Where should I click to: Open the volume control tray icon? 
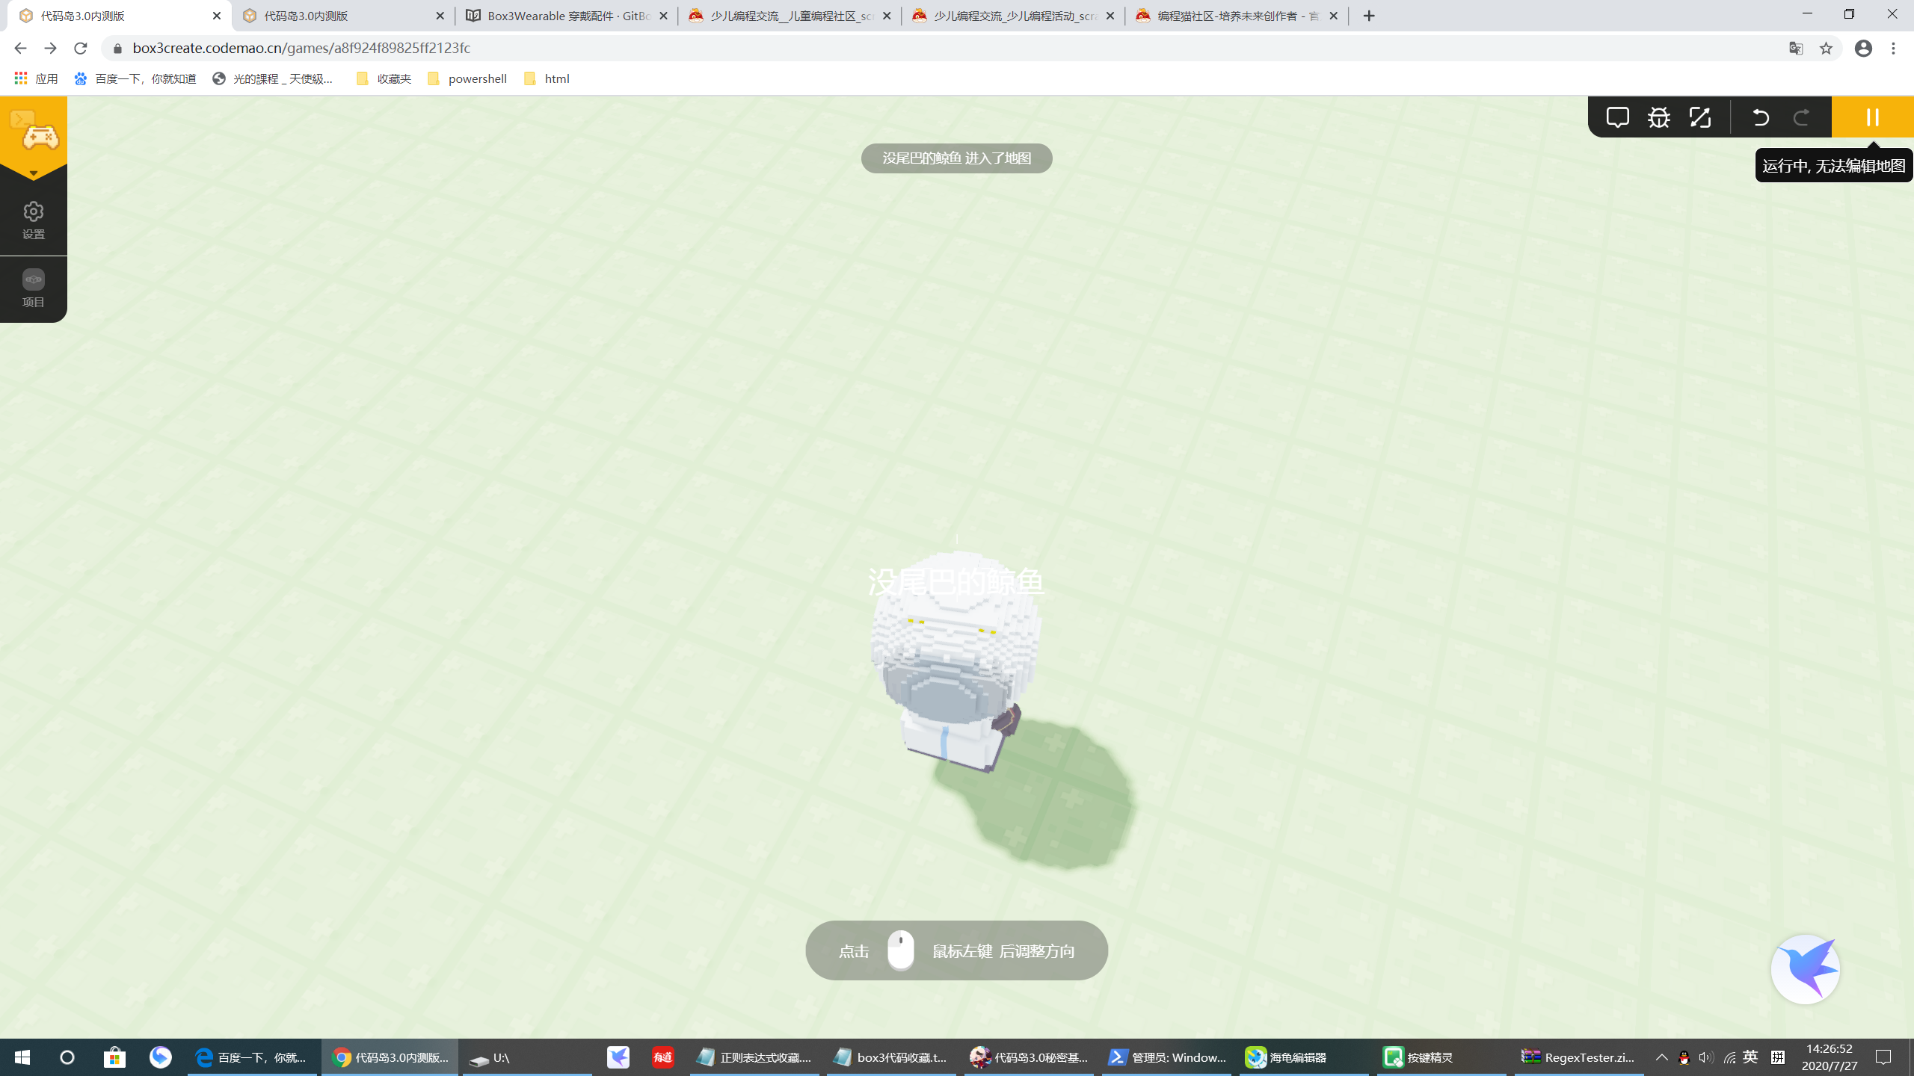click(x=1706, y=1057)
